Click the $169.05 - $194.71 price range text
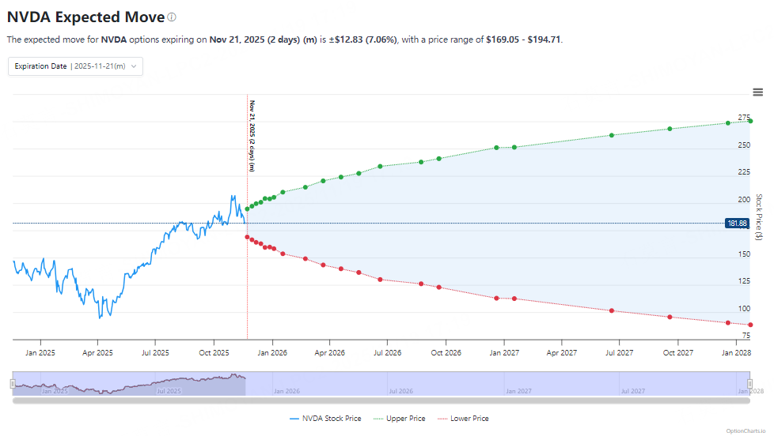 click(523, 39)
